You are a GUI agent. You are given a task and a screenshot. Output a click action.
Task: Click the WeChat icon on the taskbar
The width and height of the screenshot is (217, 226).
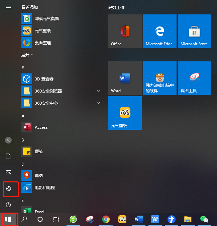204,219
